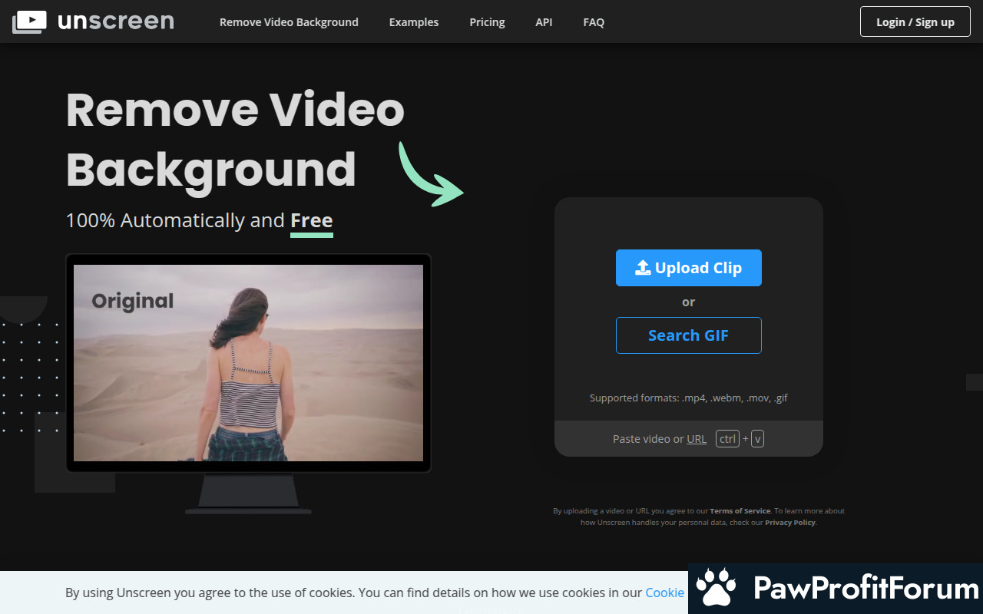Screen dimensions: 983x614
Task: Click the Unscreen logo icon
Action: tap(29, 22)
